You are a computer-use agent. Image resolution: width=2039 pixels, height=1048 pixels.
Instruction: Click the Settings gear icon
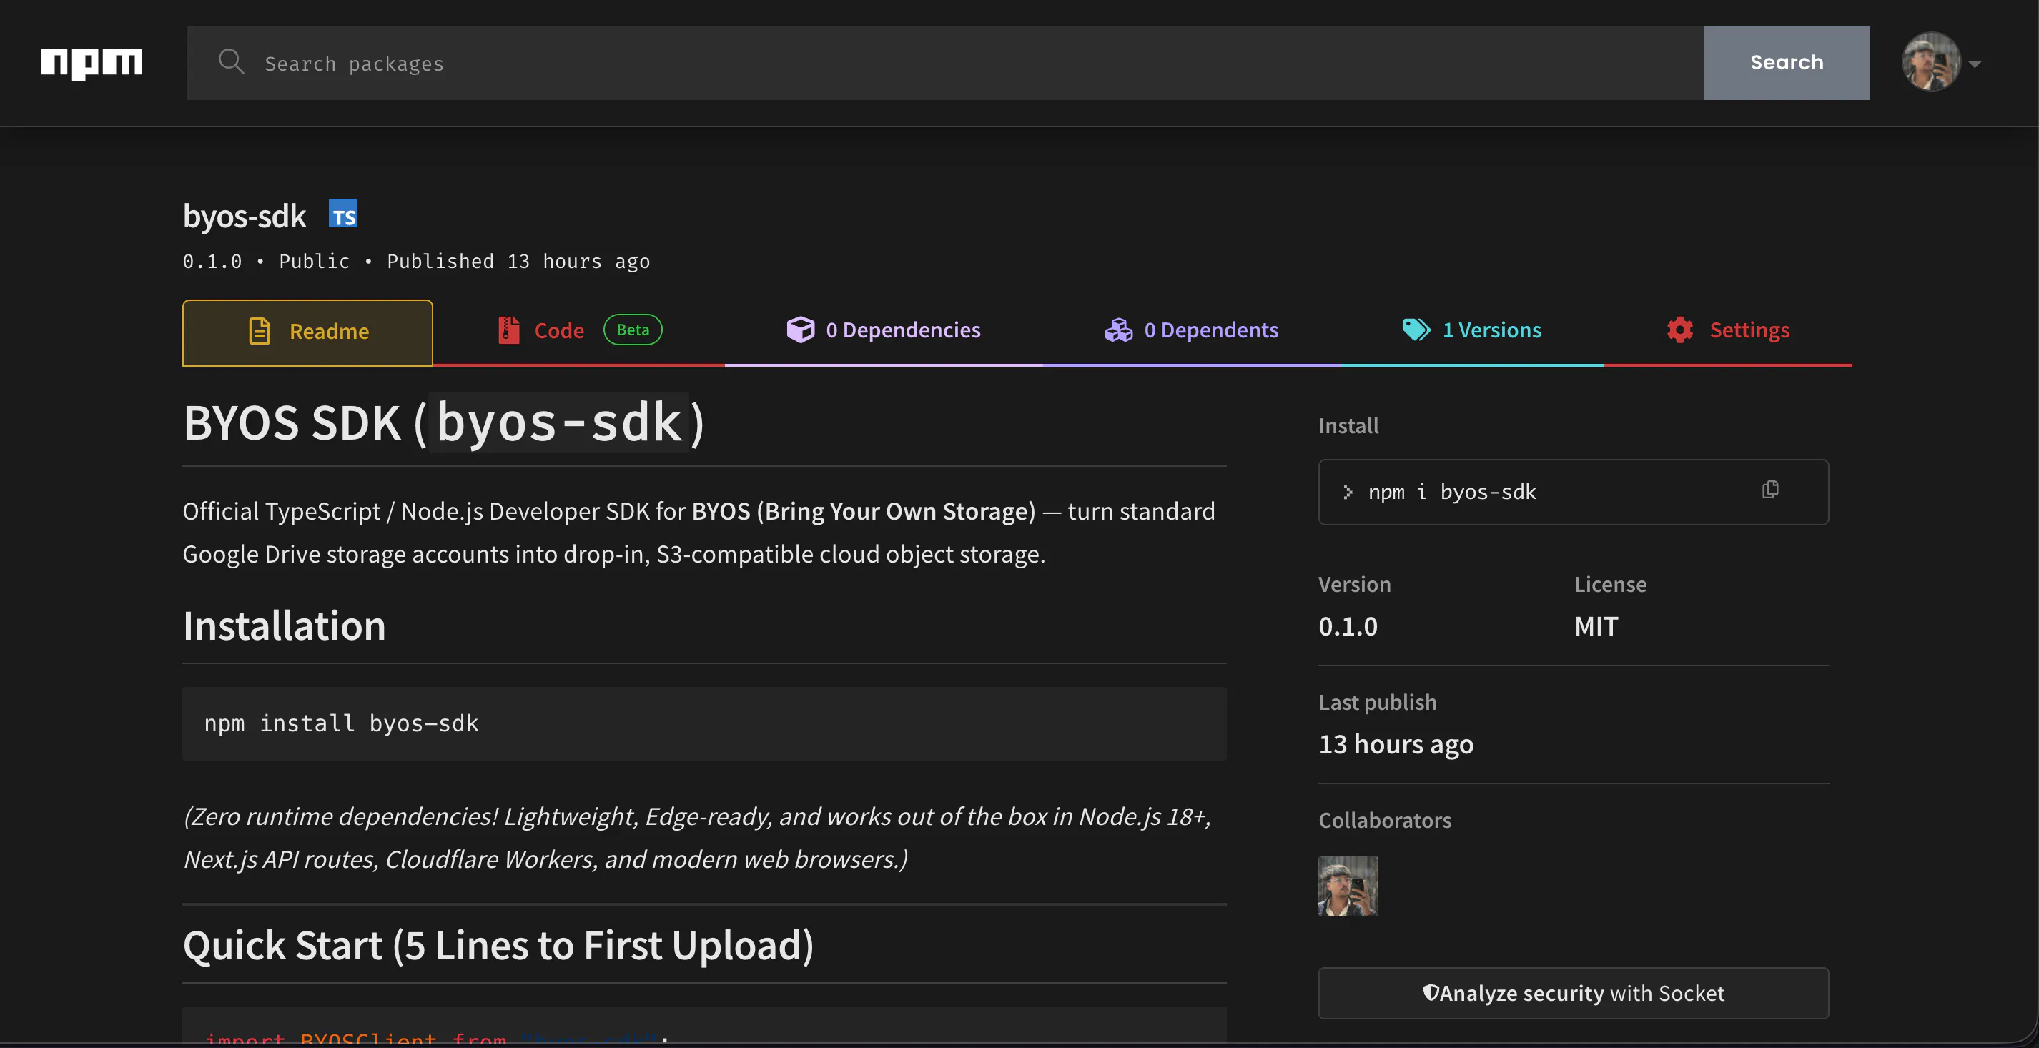pyautogui.click(x=1679, y=330)
